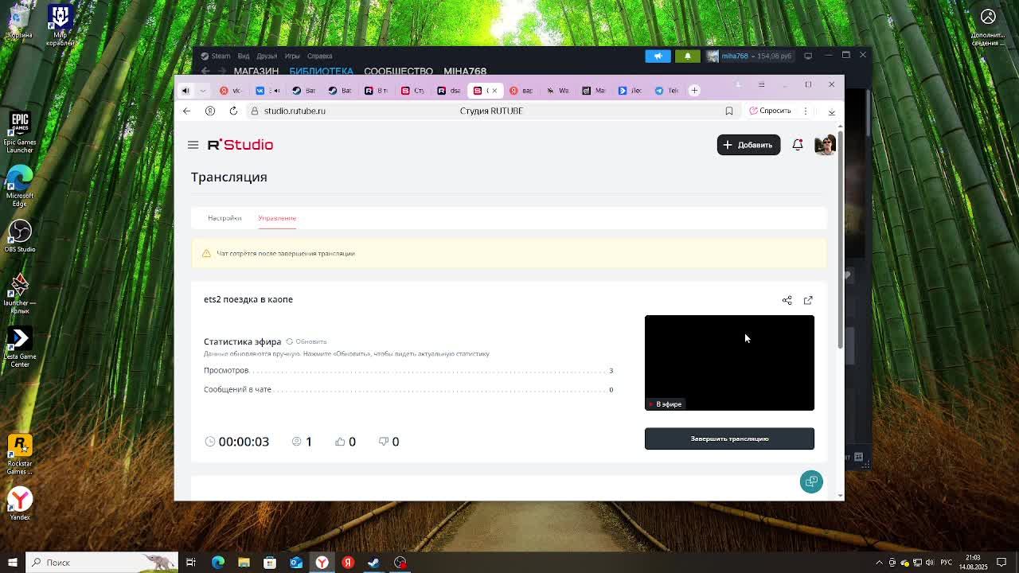Open Rockstar Games desktop shortcut
Viewport: 1019px width, 573px height.
20,455
